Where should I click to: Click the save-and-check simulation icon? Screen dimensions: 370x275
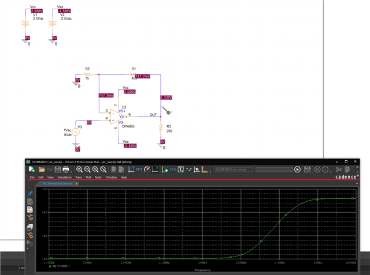(x=307, y=169)
